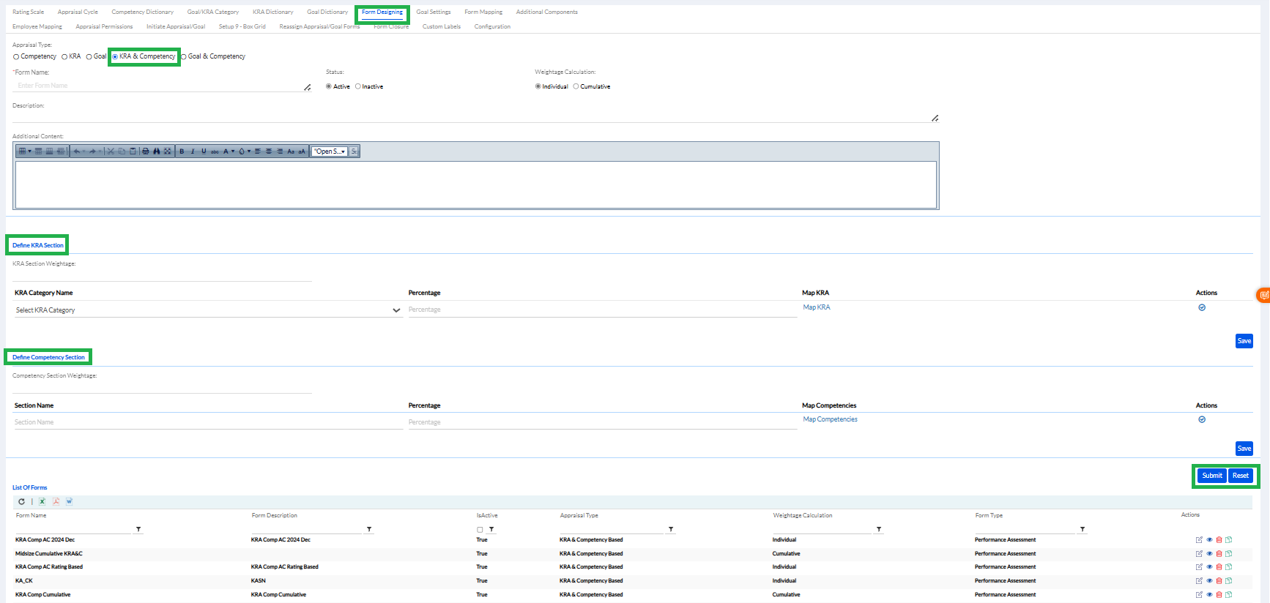Export the forms list to PDF

pos(56,501)
